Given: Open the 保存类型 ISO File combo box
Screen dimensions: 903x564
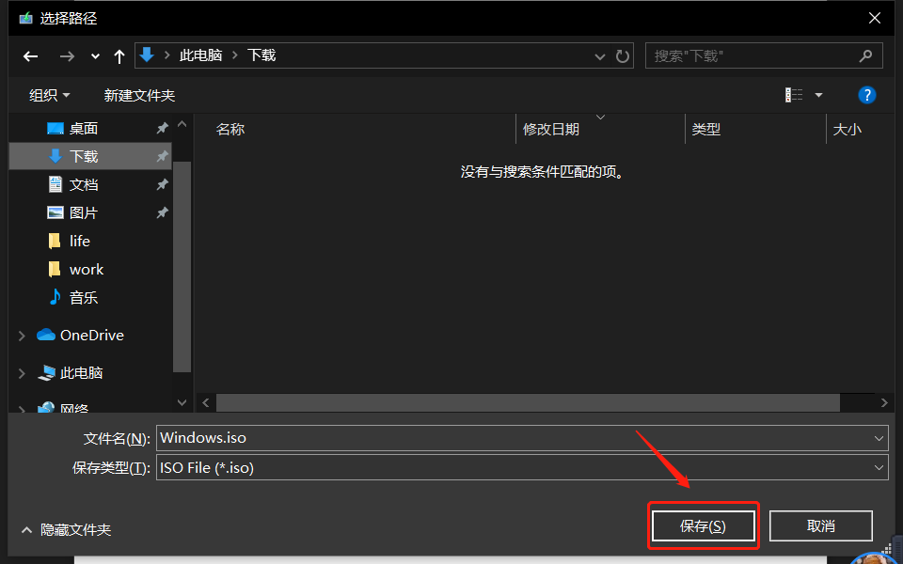Looking at the screenshot, I should click(x=522, y=468).
